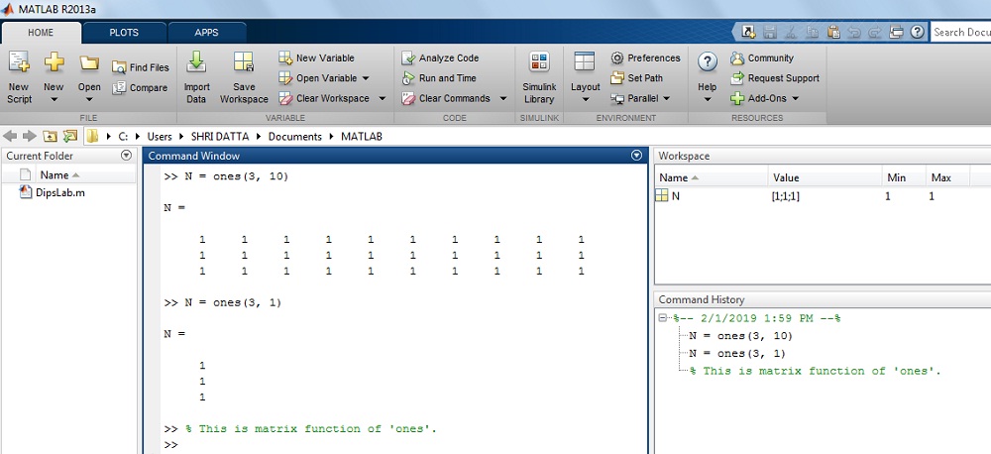Click the Request Support link
Viewport: 991px width, 454px height.
775,77
